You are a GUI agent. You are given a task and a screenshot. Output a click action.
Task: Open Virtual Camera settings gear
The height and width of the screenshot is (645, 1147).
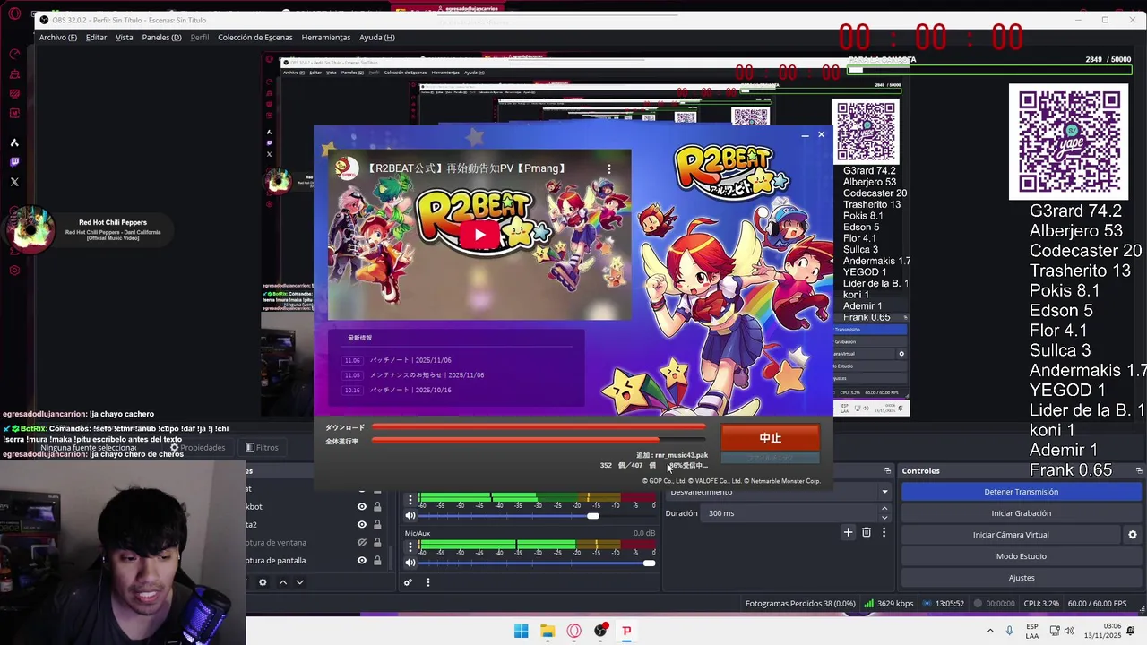click(1132, 535)
